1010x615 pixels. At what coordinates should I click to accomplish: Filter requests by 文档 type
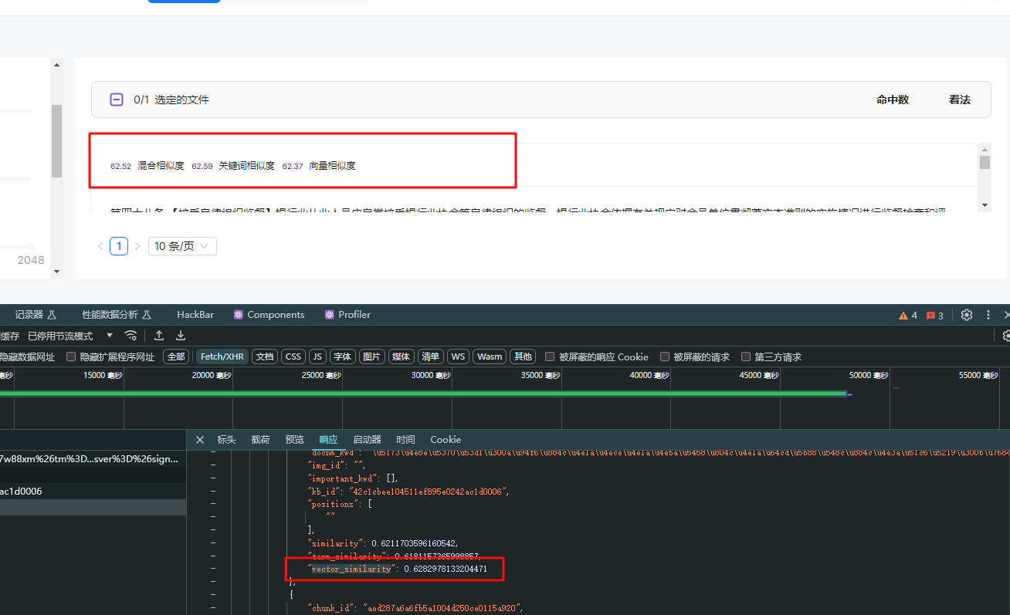coord(265,356)
